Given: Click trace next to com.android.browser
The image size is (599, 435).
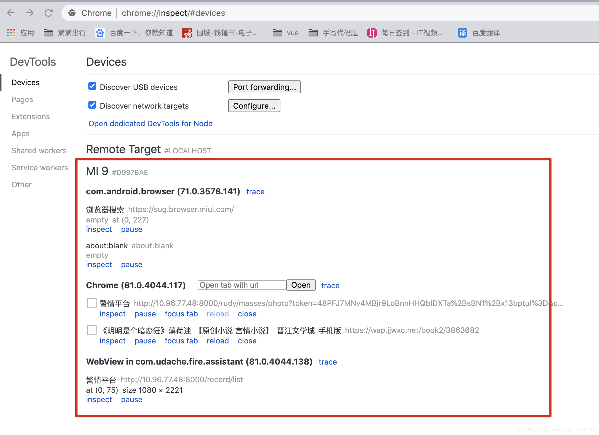Looking at the screenshot, I should click(x=255, y=192).
